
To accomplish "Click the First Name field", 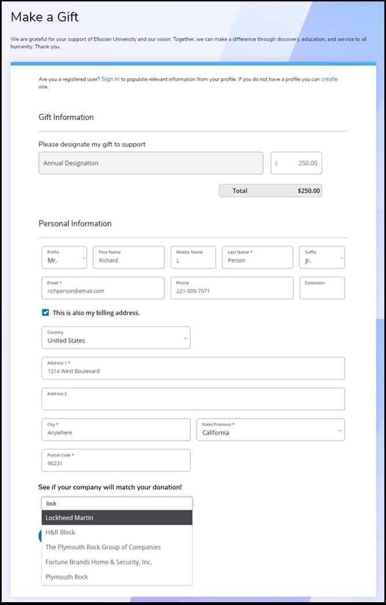I will pos(128,258).
